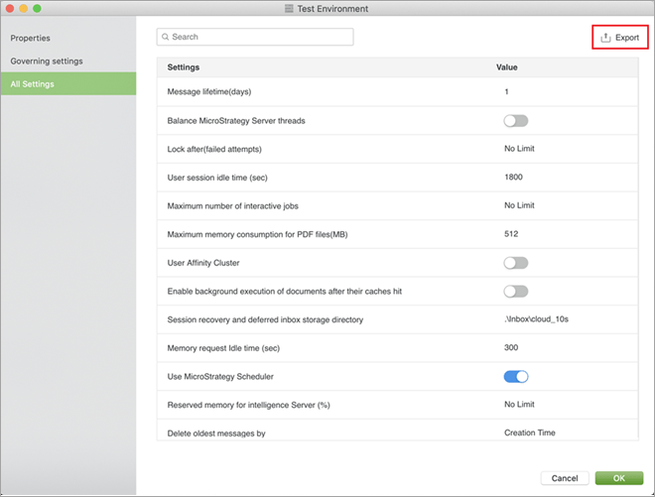This screenshot has height=497, width=655.
Task: Select All Settings sidebar item
Action: [33, 84]
